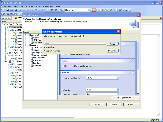163x122 pixels.
Task: Click the options panel scroll-up arrow
Action: click(x=138, y=43)
